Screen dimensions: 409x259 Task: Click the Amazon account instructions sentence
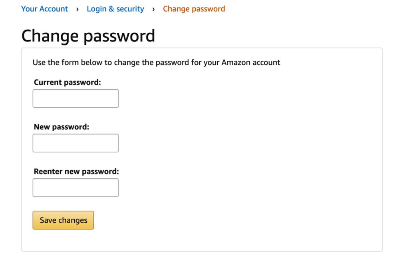tap(157, 62)
